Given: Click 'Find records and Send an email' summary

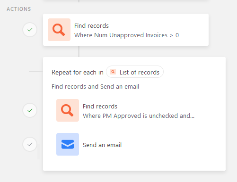Looking at the screenshot, I should [95, 86].
